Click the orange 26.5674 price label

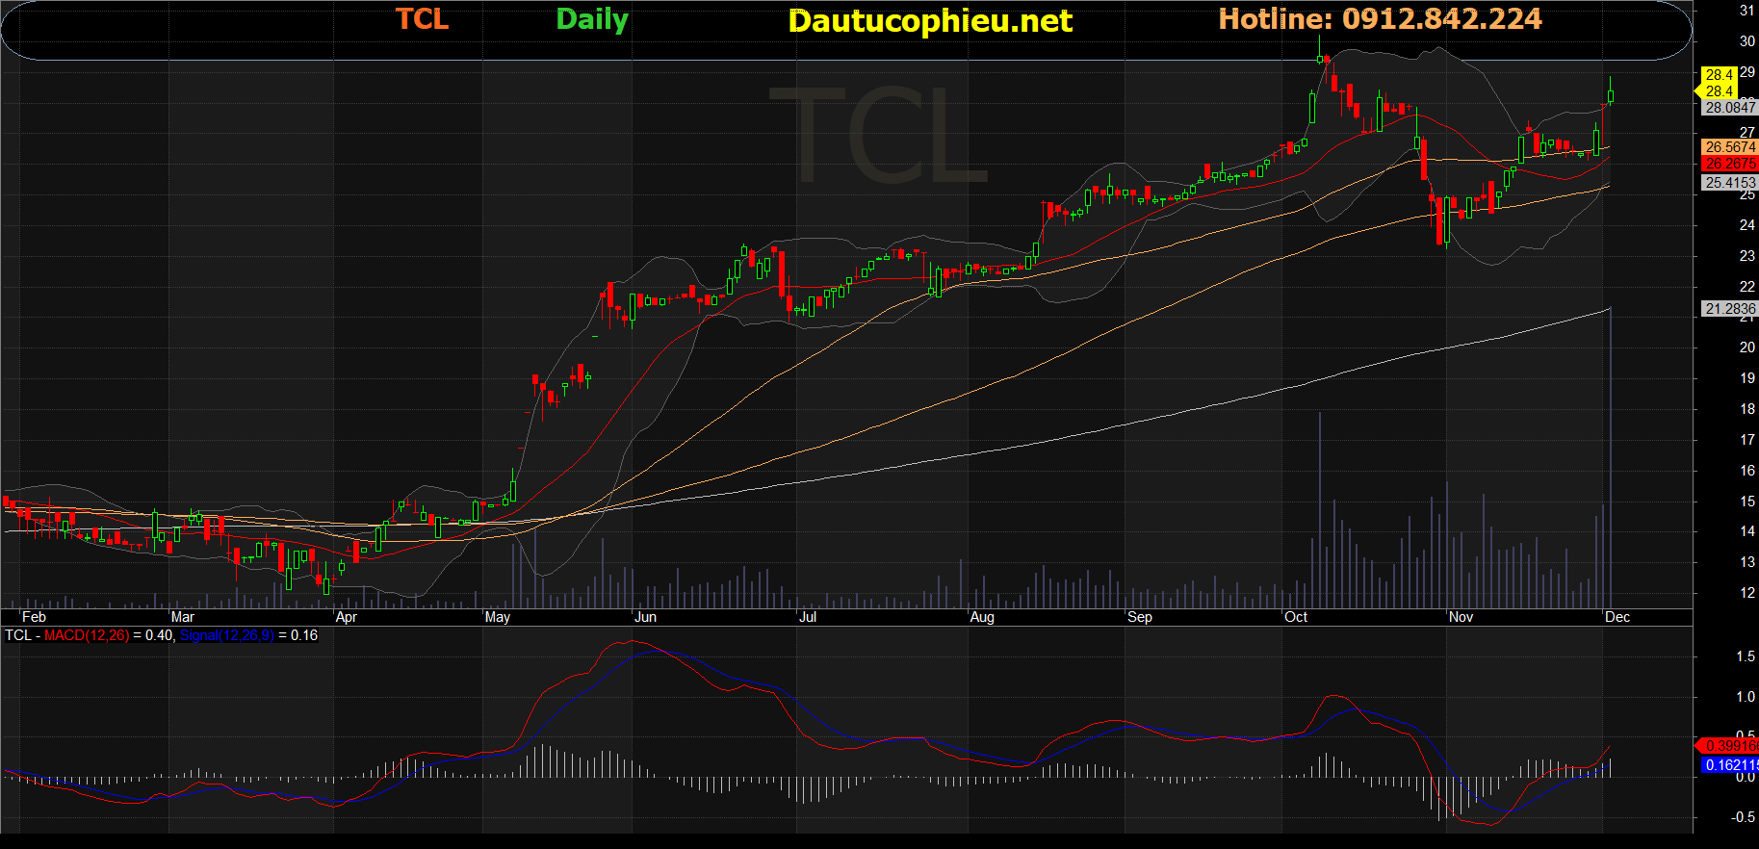[1729, 147]
